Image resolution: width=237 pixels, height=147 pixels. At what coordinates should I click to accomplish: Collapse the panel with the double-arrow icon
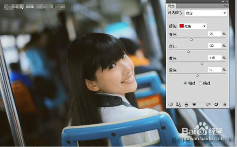[223, 2]
